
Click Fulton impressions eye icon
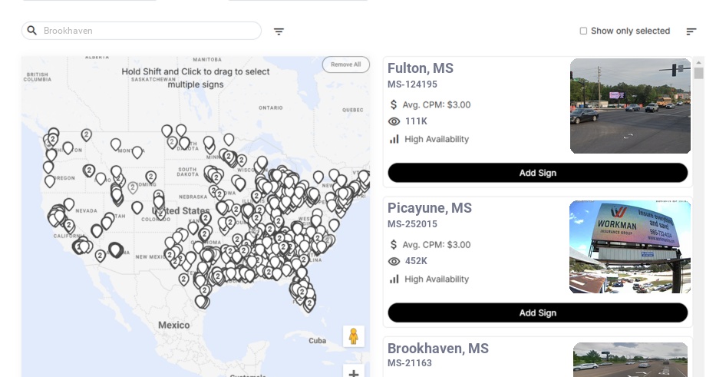394,121
